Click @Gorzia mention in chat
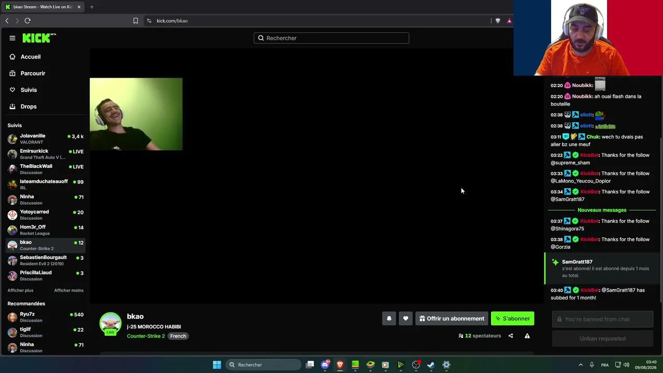The image size is (663, 373). click(560, 247)
